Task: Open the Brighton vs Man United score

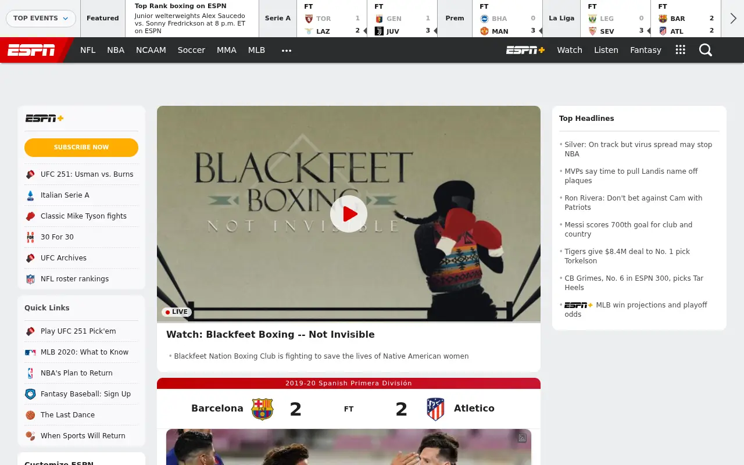Action: click(507, 19)
